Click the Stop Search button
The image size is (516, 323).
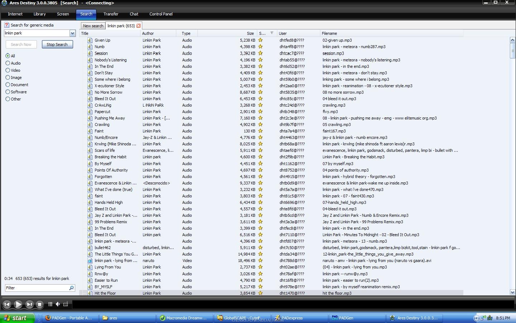point(57,45)
